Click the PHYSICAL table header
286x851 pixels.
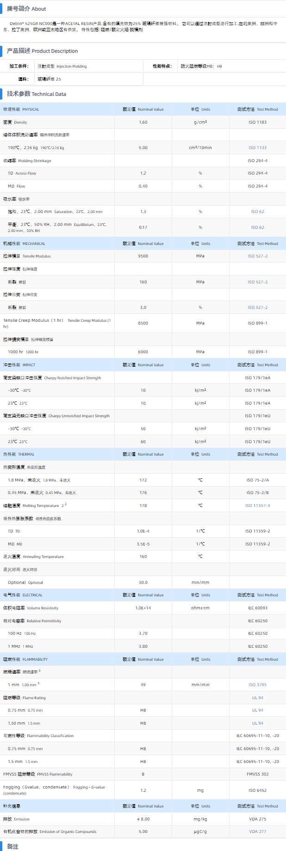tap(21, 109)
